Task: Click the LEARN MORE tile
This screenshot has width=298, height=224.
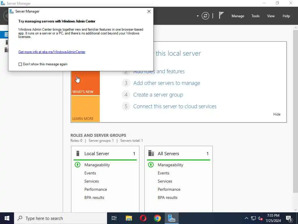Action: click(x=85, y=108)
